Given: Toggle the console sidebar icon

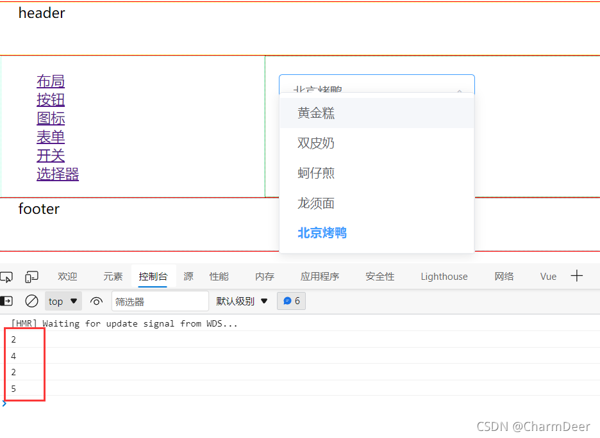Looking at the screenshot, I should pos(6,301).
